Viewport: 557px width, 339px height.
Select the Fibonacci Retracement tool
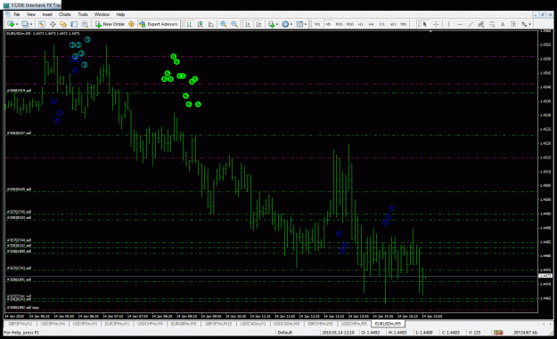click(x=492, y=24)
